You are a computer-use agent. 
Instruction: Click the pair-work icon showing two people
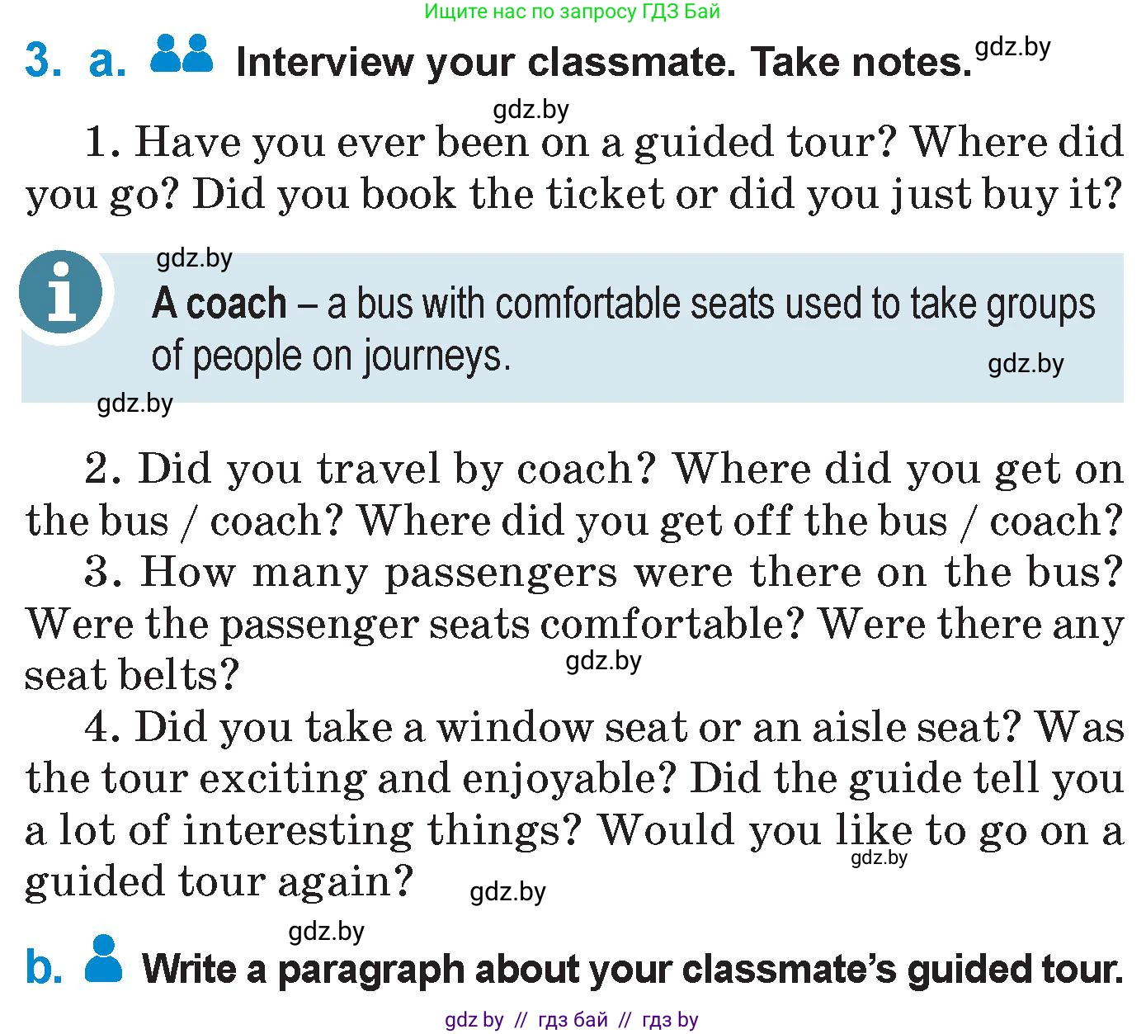pos(182,54)
